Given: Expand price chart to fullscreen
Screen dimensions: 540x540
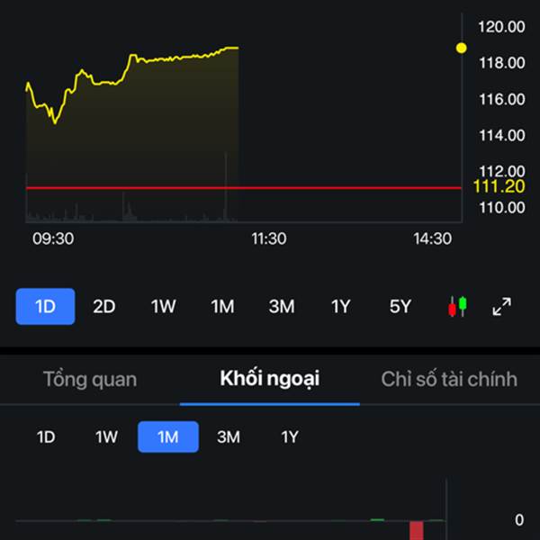Looking at the screenshot, I should (502, 306).
